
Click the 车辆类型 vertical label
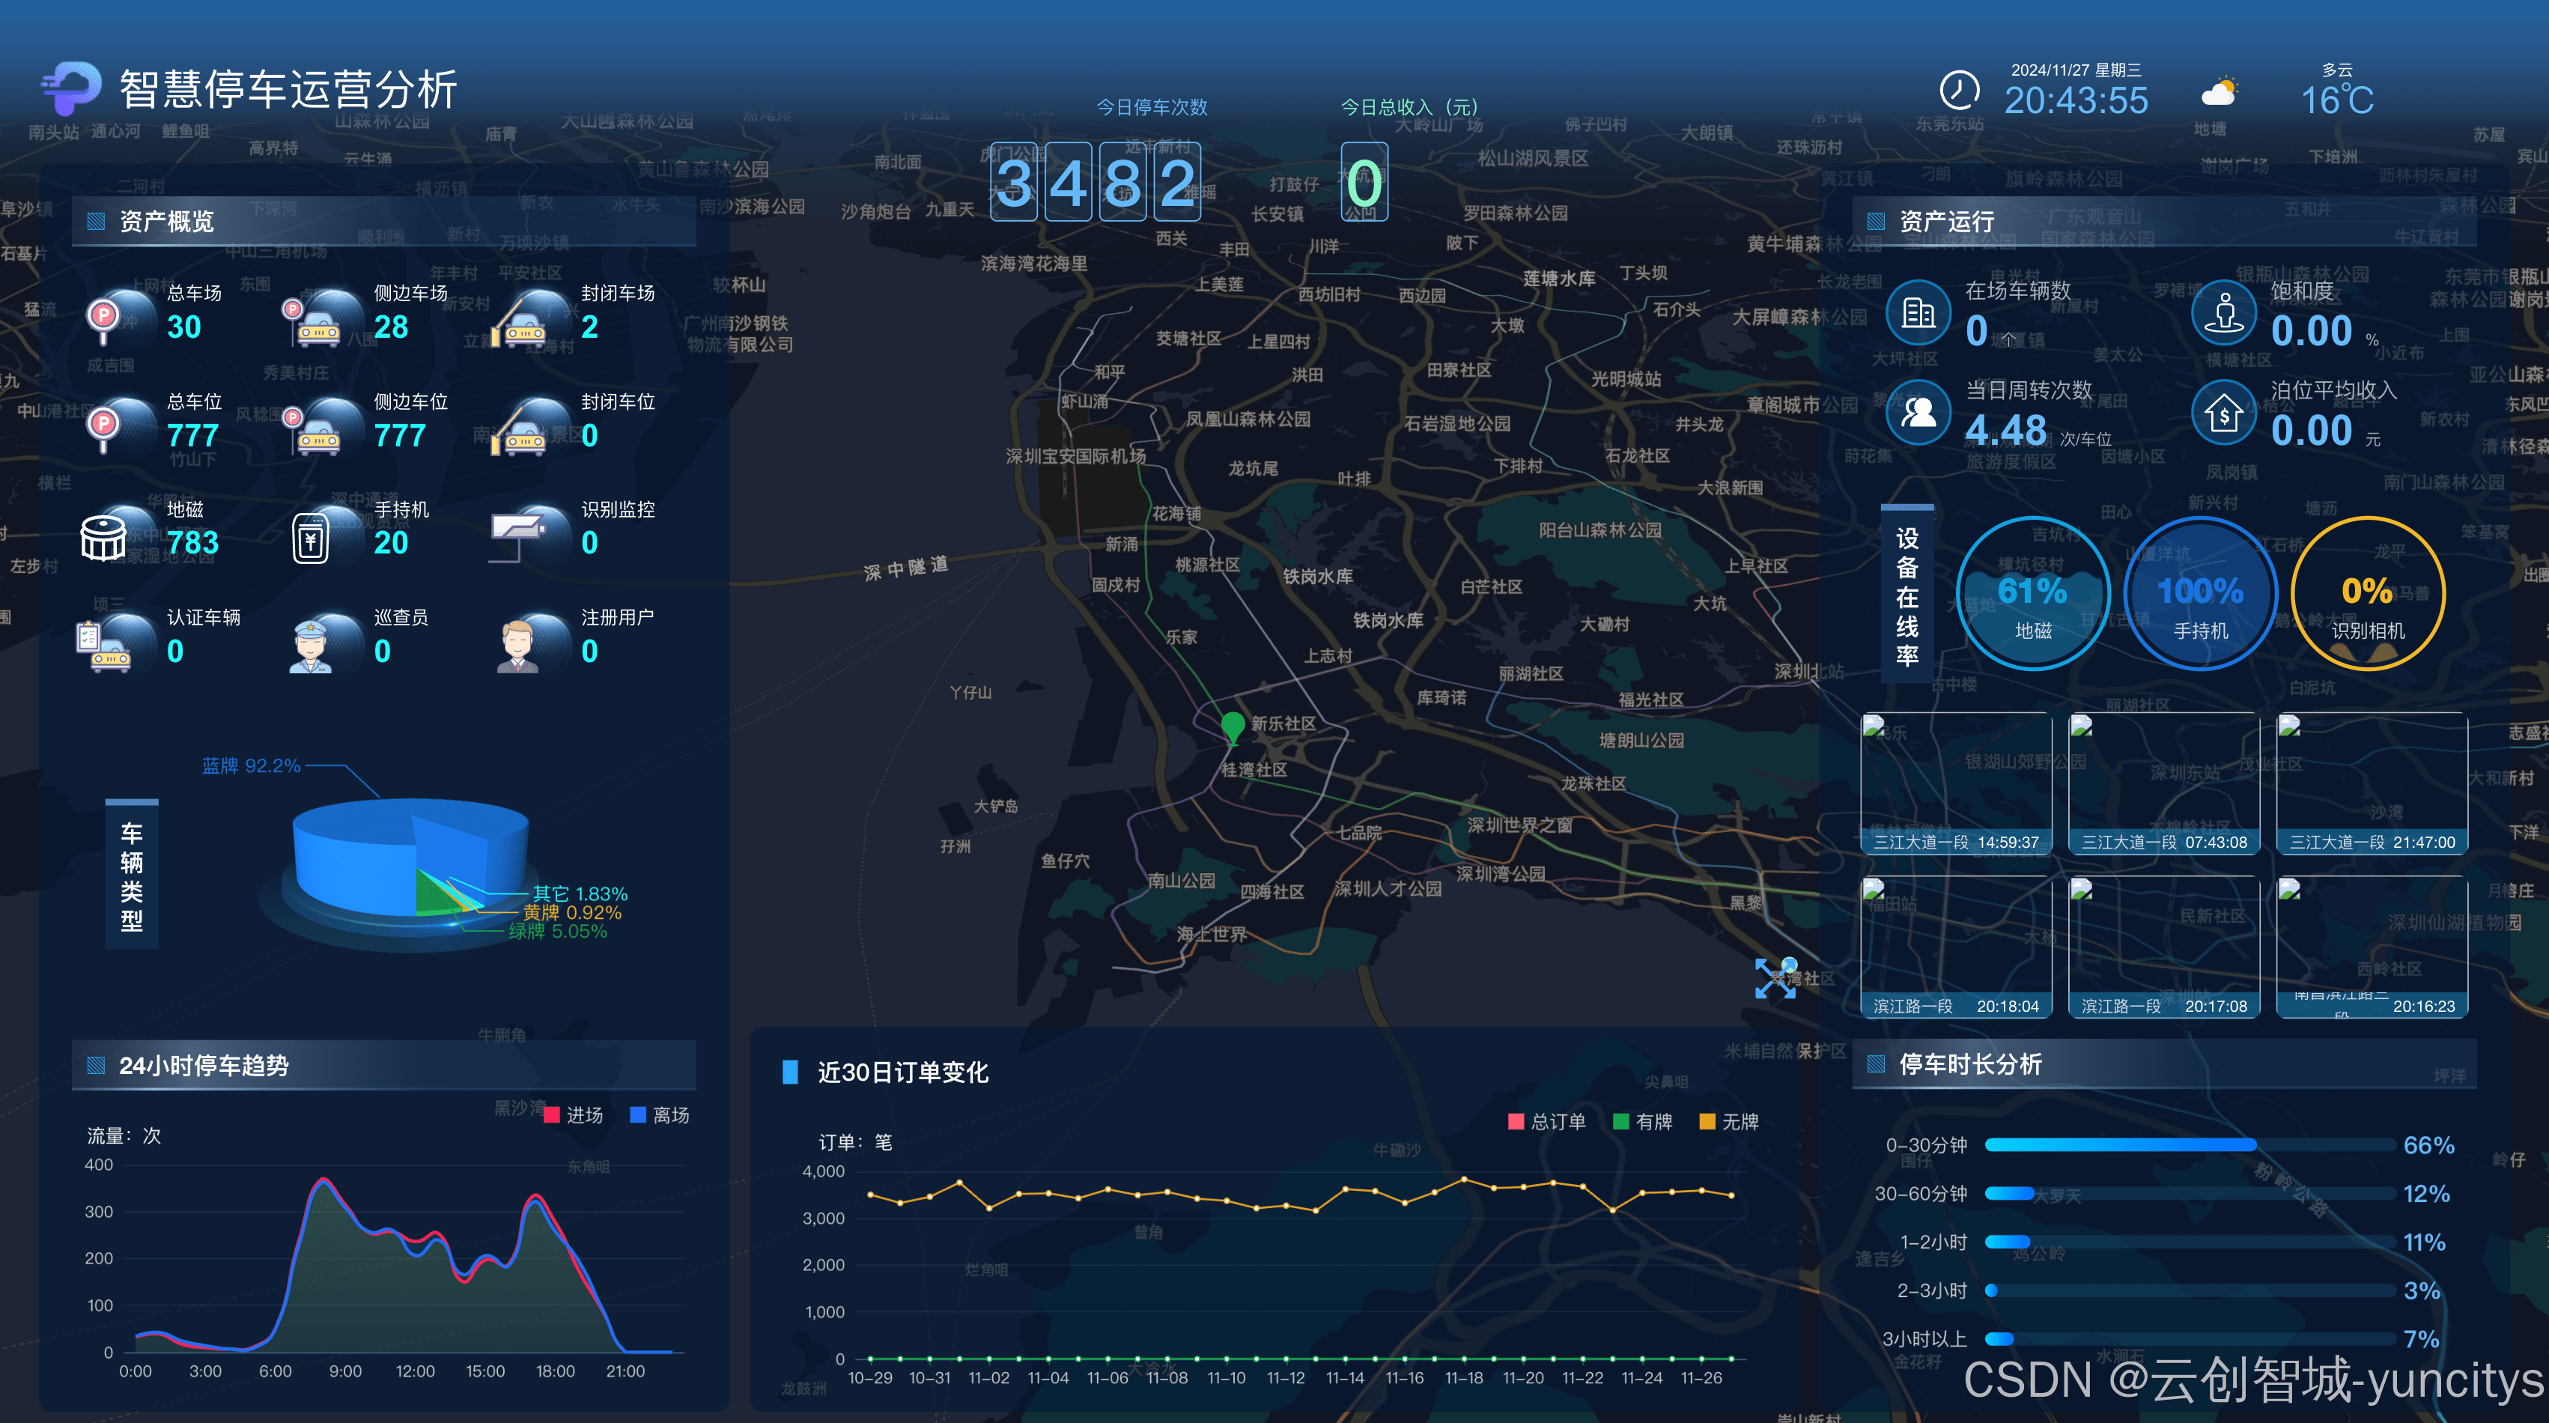click(x=132, y=876)
